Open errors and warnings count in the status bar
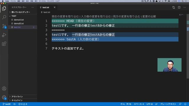Image resolution: width=189 pixels, height=106 pixels. click(23, 104)
